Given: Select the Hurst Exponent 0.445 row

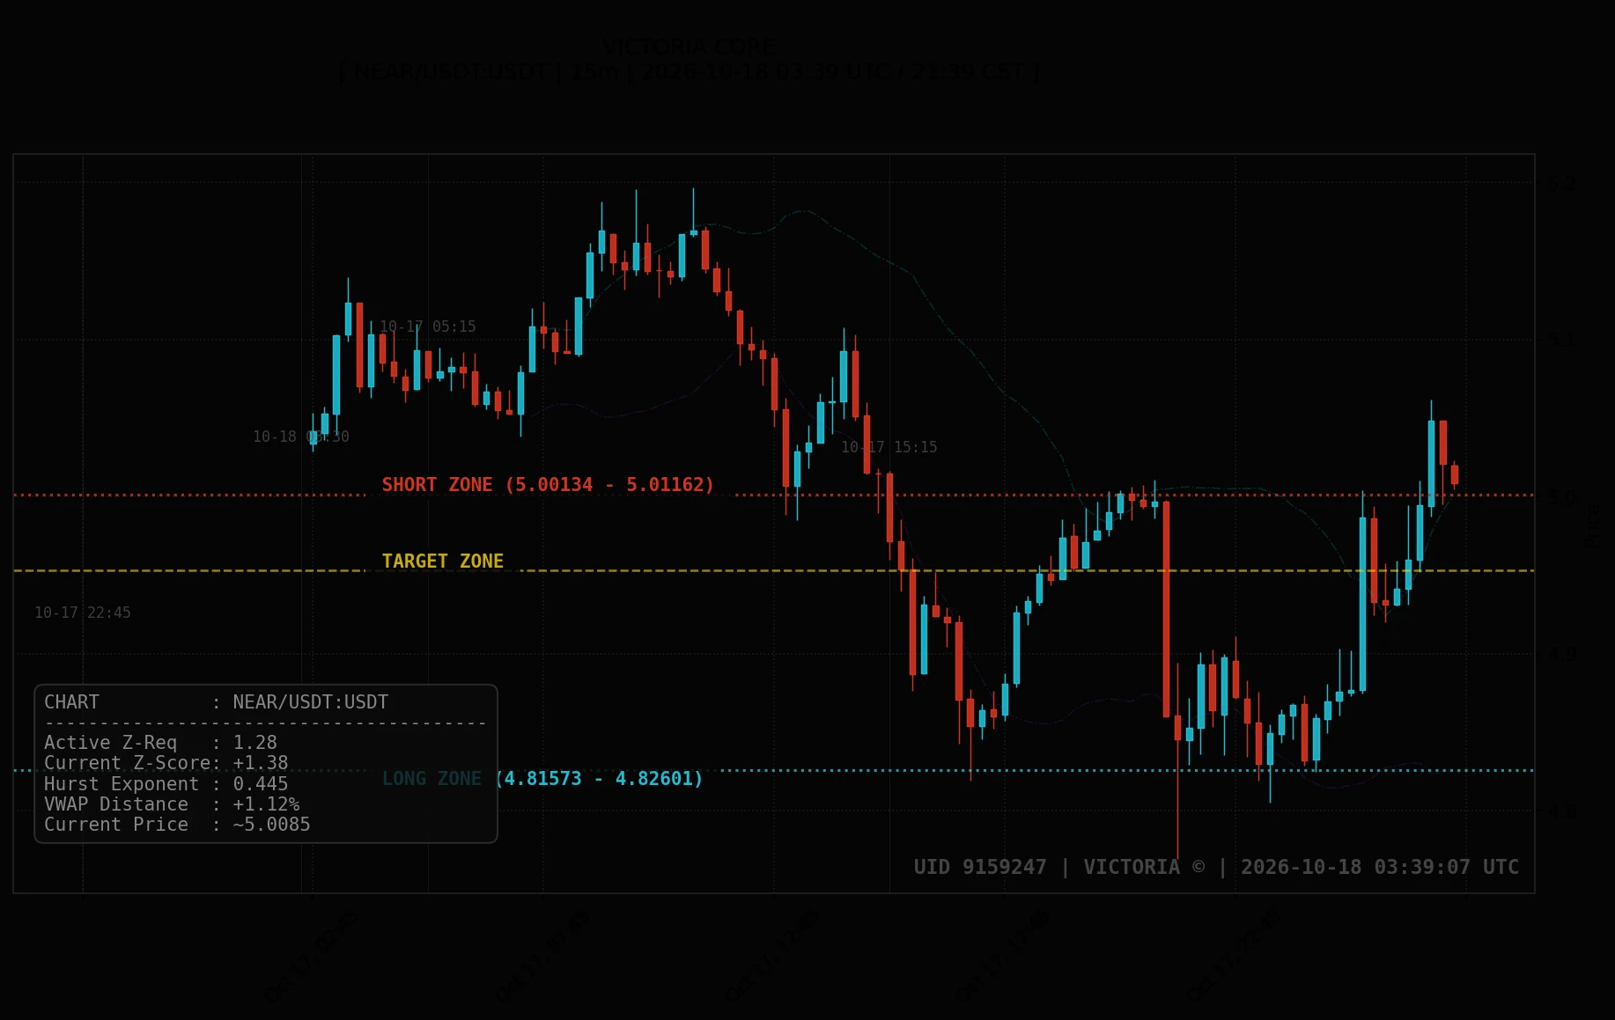Looking at the screenshot, I should coord(166,784).
